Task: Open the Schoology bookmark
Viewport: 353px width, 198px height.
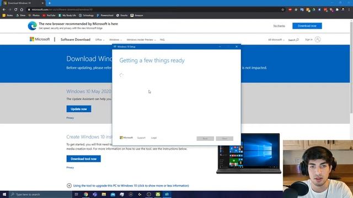Action: [86, 15]
